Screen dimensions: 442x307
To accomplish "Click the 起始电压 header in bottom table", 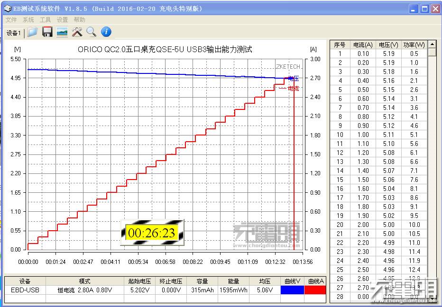I will click(x=139, y=281).
